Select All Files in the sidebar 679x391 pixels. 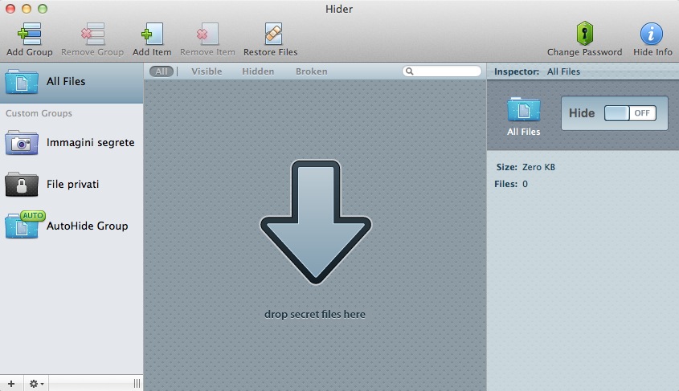point(72,82)
